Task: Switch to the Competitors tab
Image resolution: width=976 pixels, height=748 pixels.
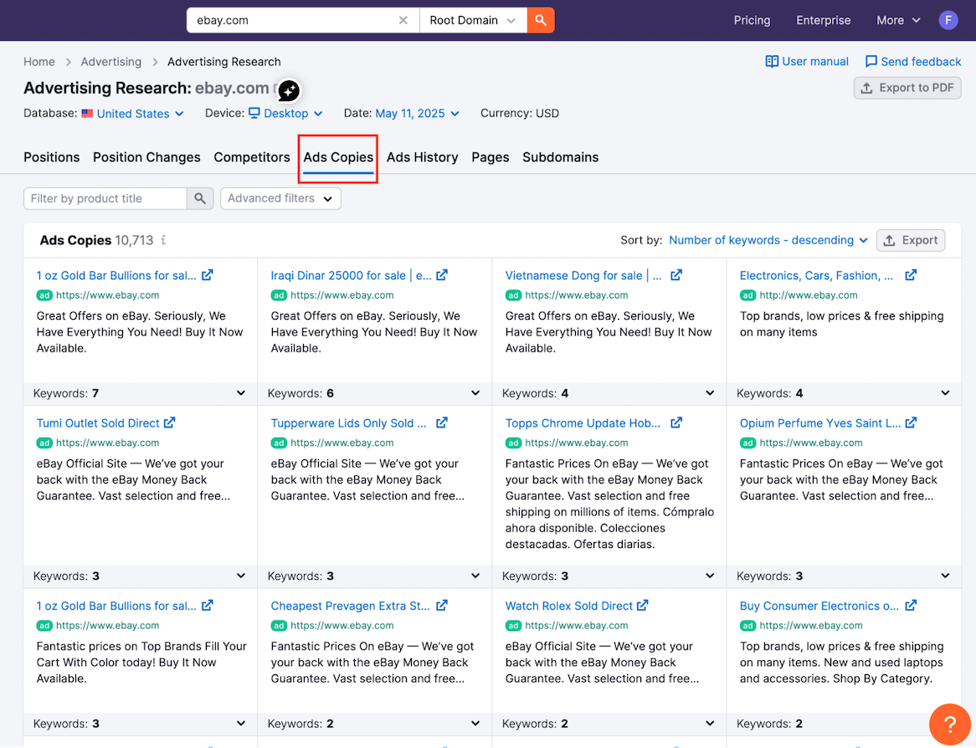Action: coord(251,157)
